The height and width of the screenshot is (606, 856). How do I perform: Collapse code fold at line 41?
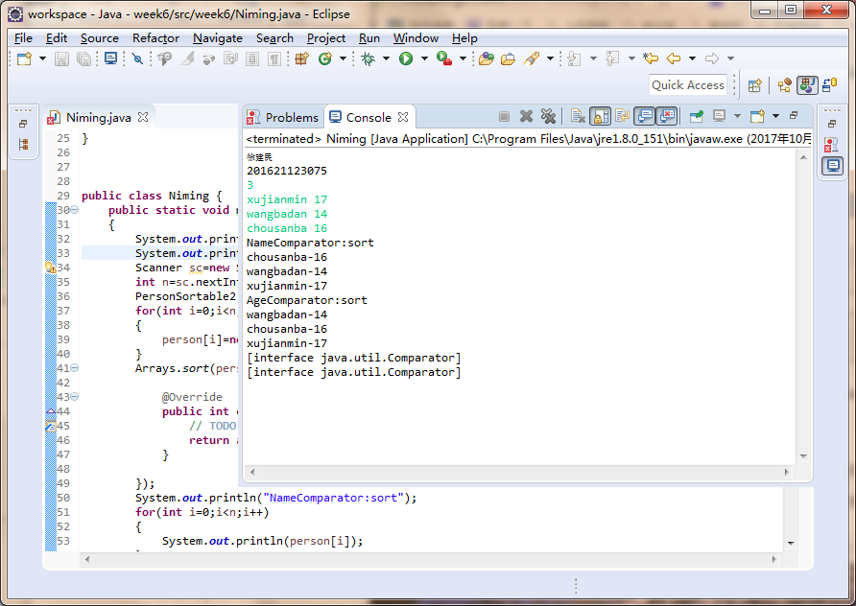(x=75, y=368)
